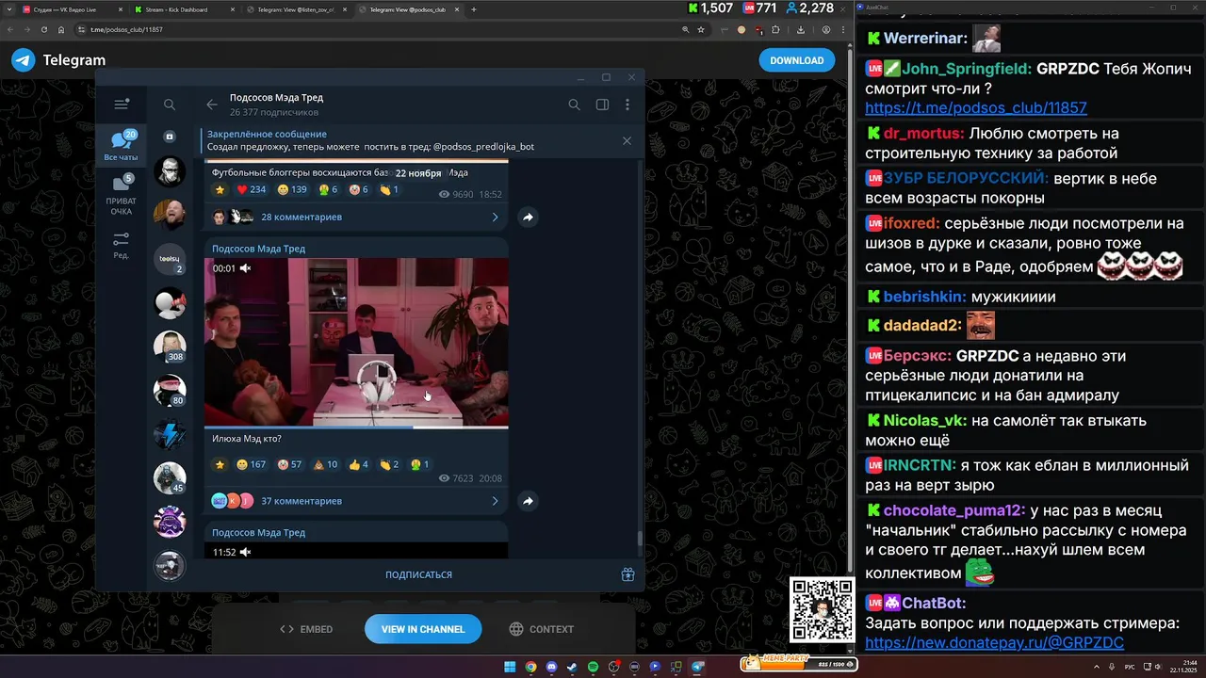Open the browser downloads icon
The width and height of the screenshot is (1206, 678).
tap(801, 29)
